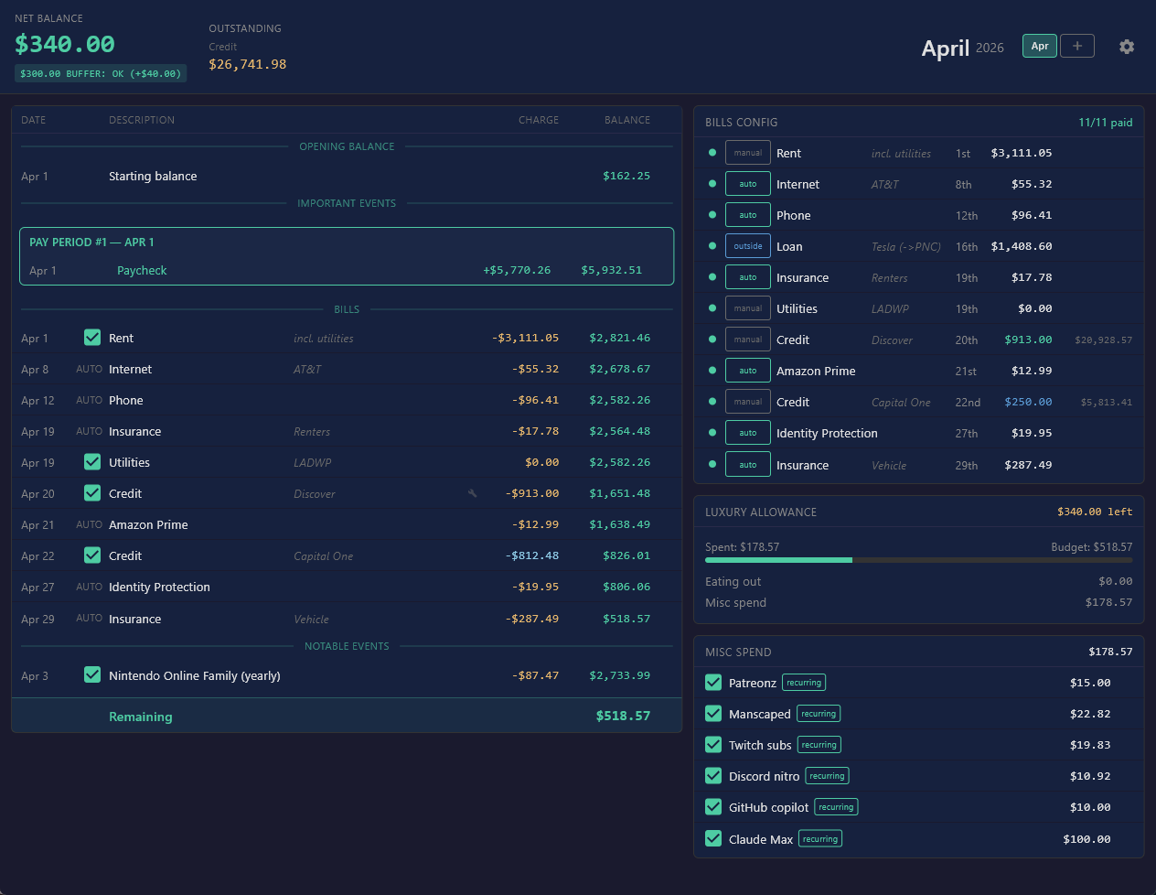Change Loan payment mode from outside
This screenshot has width=1156, height=895.
pos(748,246)
